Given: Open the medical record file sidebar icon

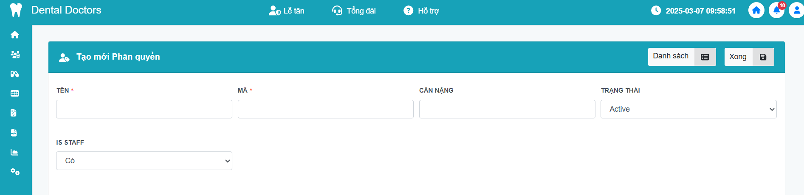Looking at the screenshot, I should [14, 133].
